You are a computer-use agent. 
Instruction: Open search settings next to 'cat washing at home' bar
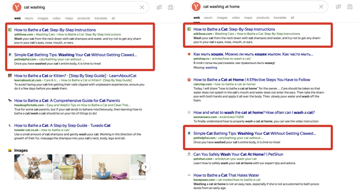[x=338, y=7]
